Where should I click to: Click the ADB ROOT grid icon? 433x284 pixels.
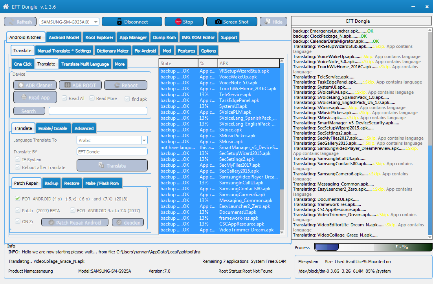coord(67,85)
